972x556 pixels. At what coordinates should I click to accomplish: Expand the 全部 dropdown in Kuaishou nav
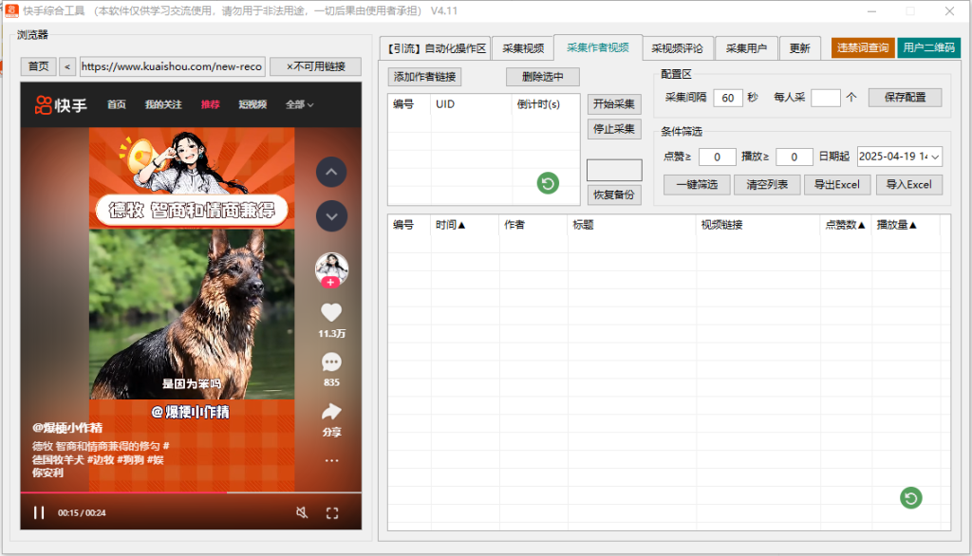[299, 104]
